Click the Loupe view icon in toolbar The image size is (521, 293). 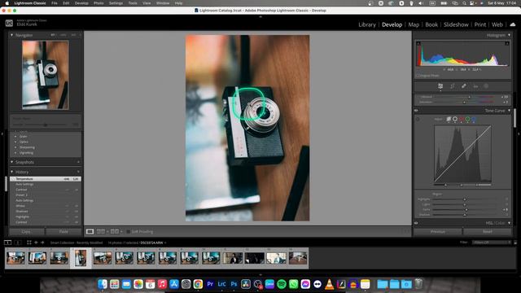[90, 231]
